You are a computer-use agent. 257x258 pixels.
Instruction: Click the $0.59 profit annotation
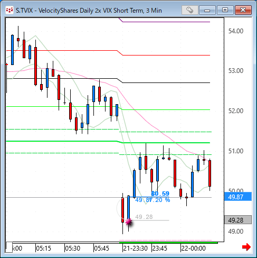coord(160,193)
